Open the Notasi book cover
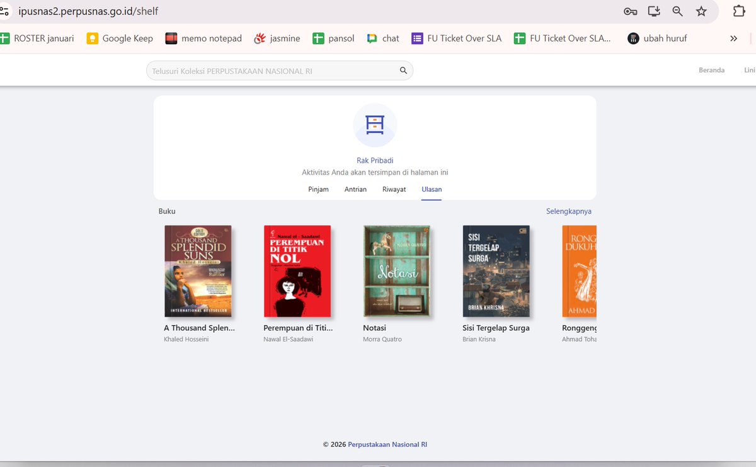 click(397, 271)
